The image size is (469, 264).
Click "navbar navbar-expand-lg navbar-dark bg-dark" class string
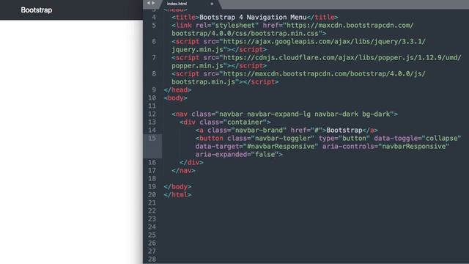click(305, 114)
